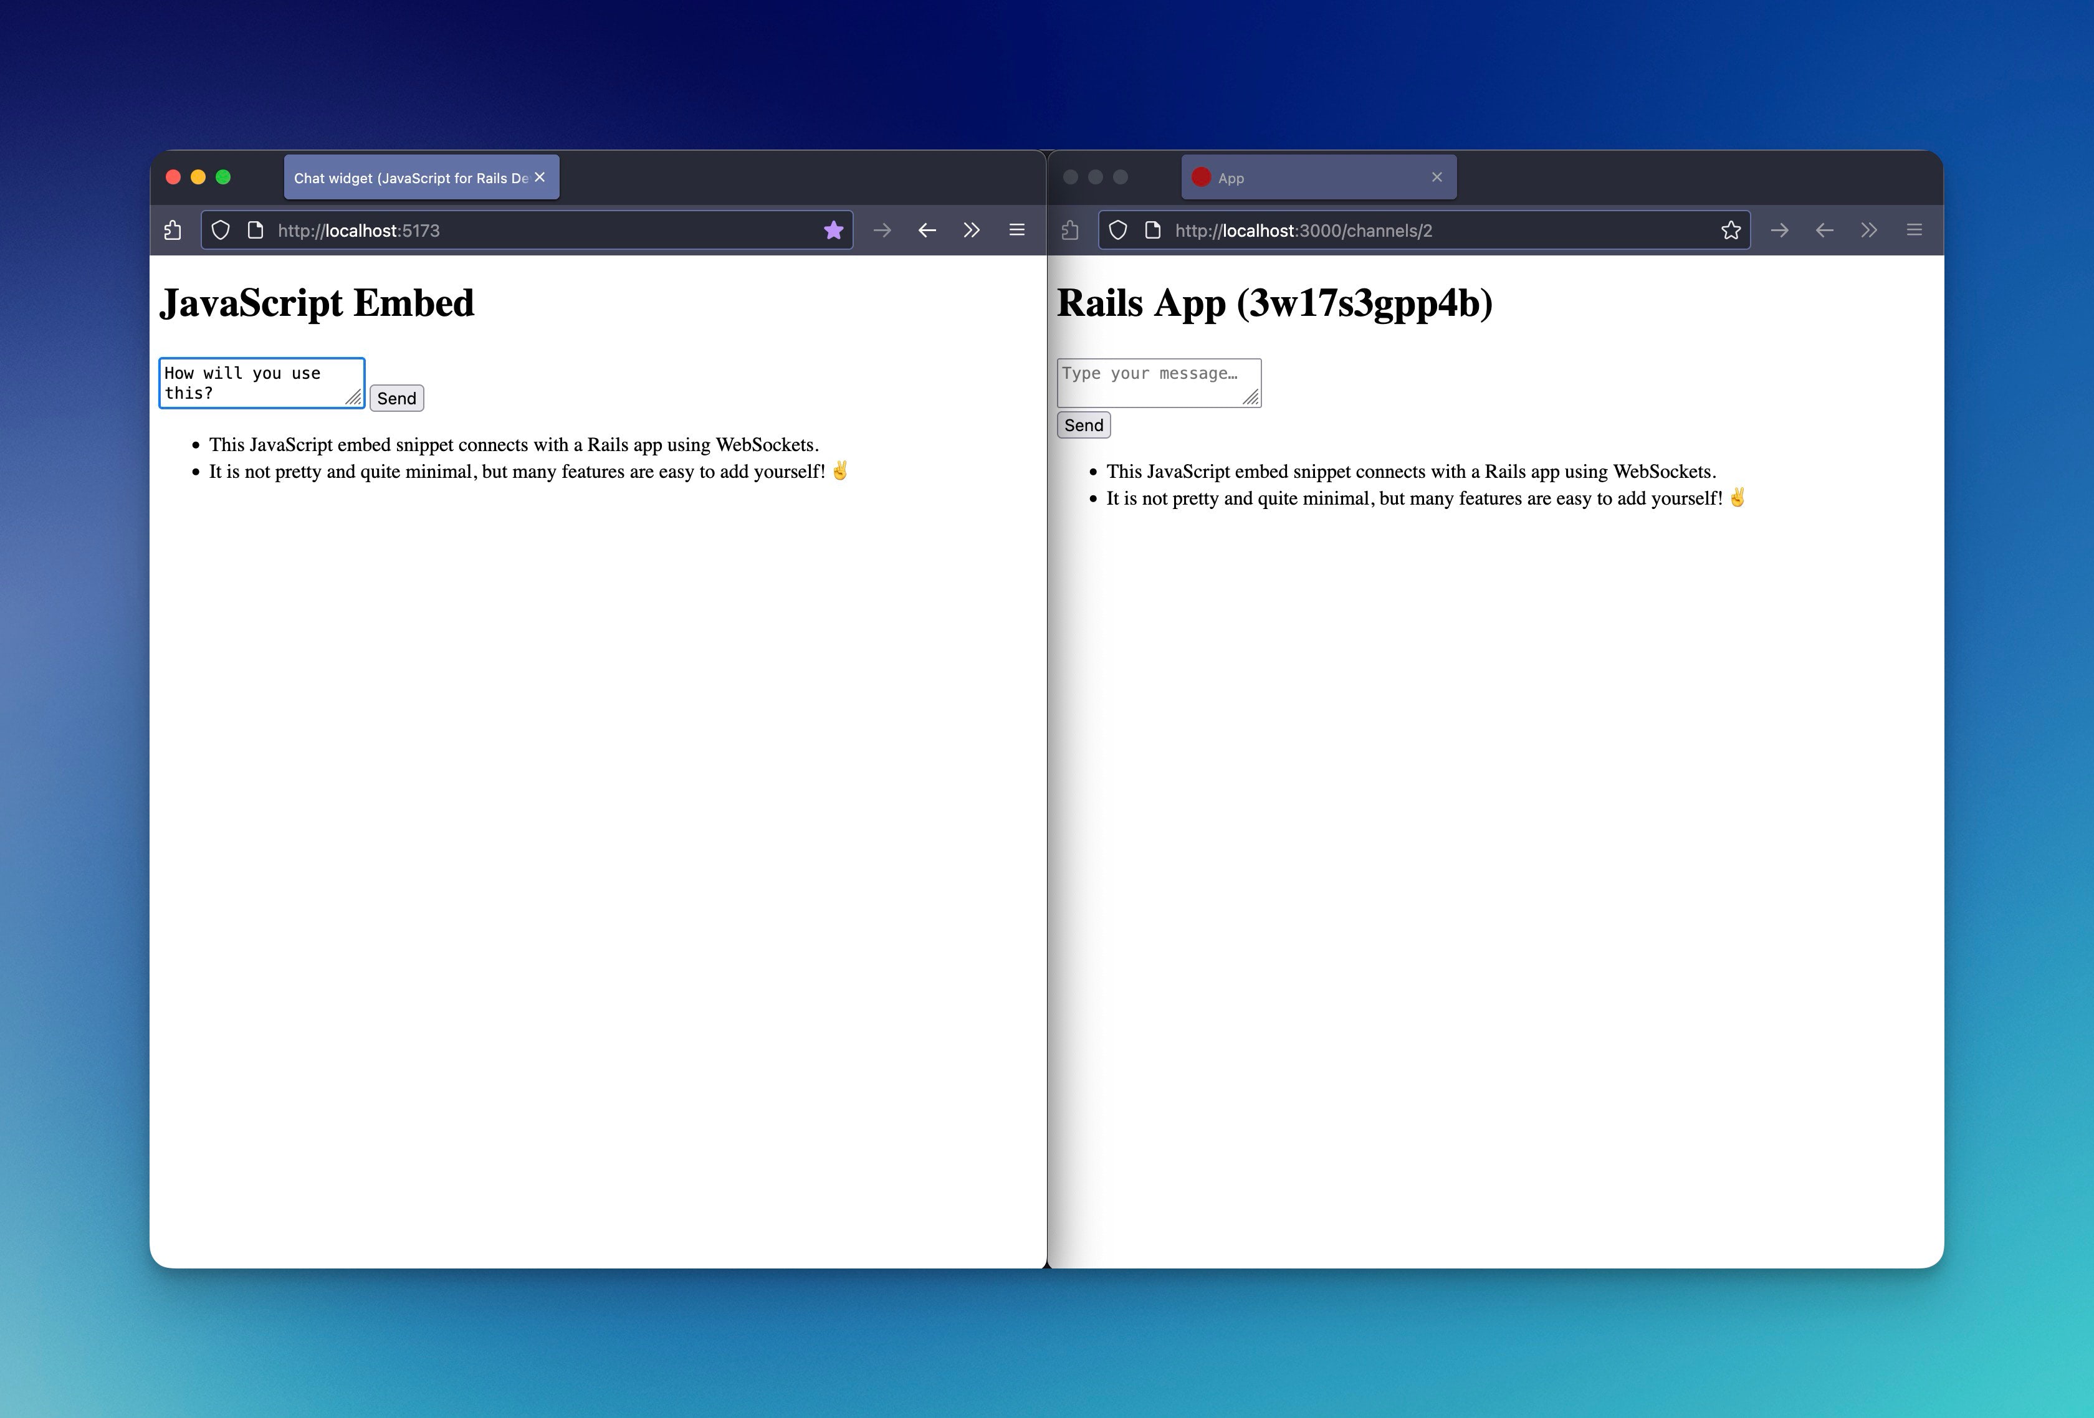The height and width of the screenshot is (1418, 2094).
Task: Send the 'How will you use this?' message
Action: click(396, 398)
